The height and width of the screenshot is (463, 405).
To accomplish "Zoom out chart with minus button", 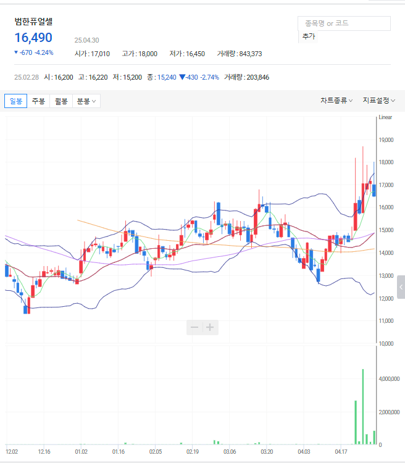I will [194, 327].
